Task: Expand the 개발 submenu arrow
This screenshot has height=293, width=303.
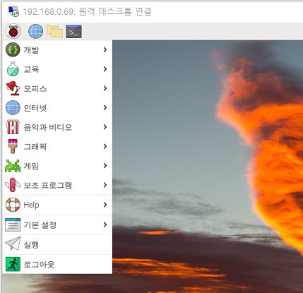Action: click(x=105, y=49)
